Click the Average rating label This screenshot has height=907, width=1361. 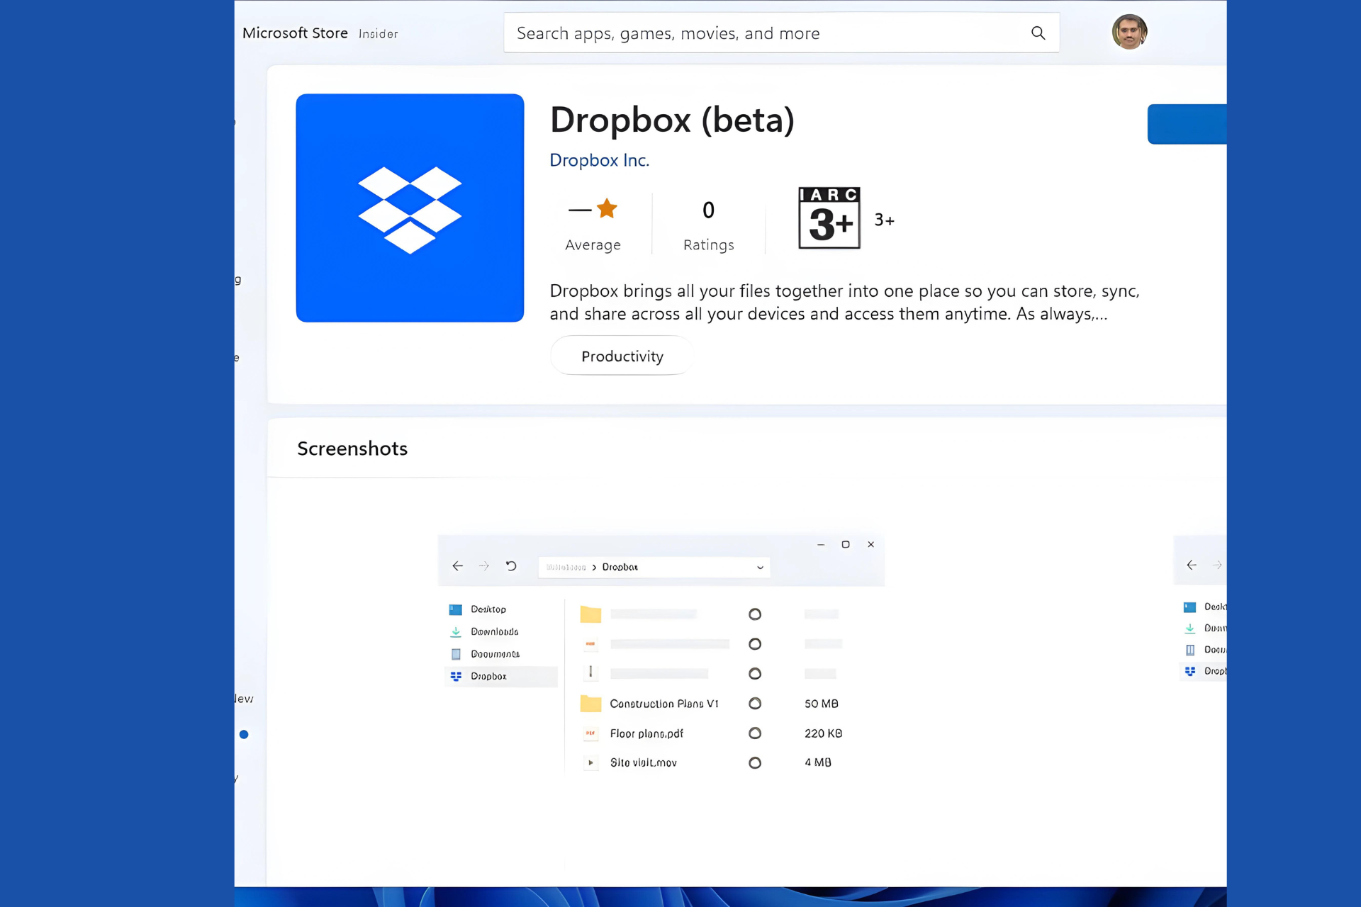click(593, 245)
